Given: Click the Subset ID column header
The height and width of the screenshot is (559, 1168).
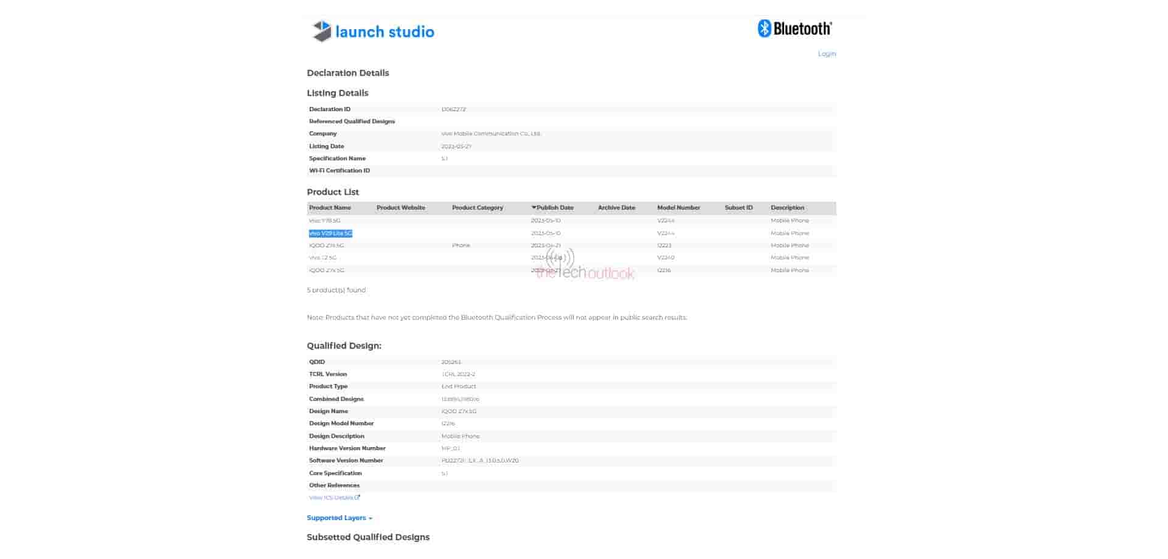Looking at the screenshot, I should pyautogui.click(x=739, y=208).
